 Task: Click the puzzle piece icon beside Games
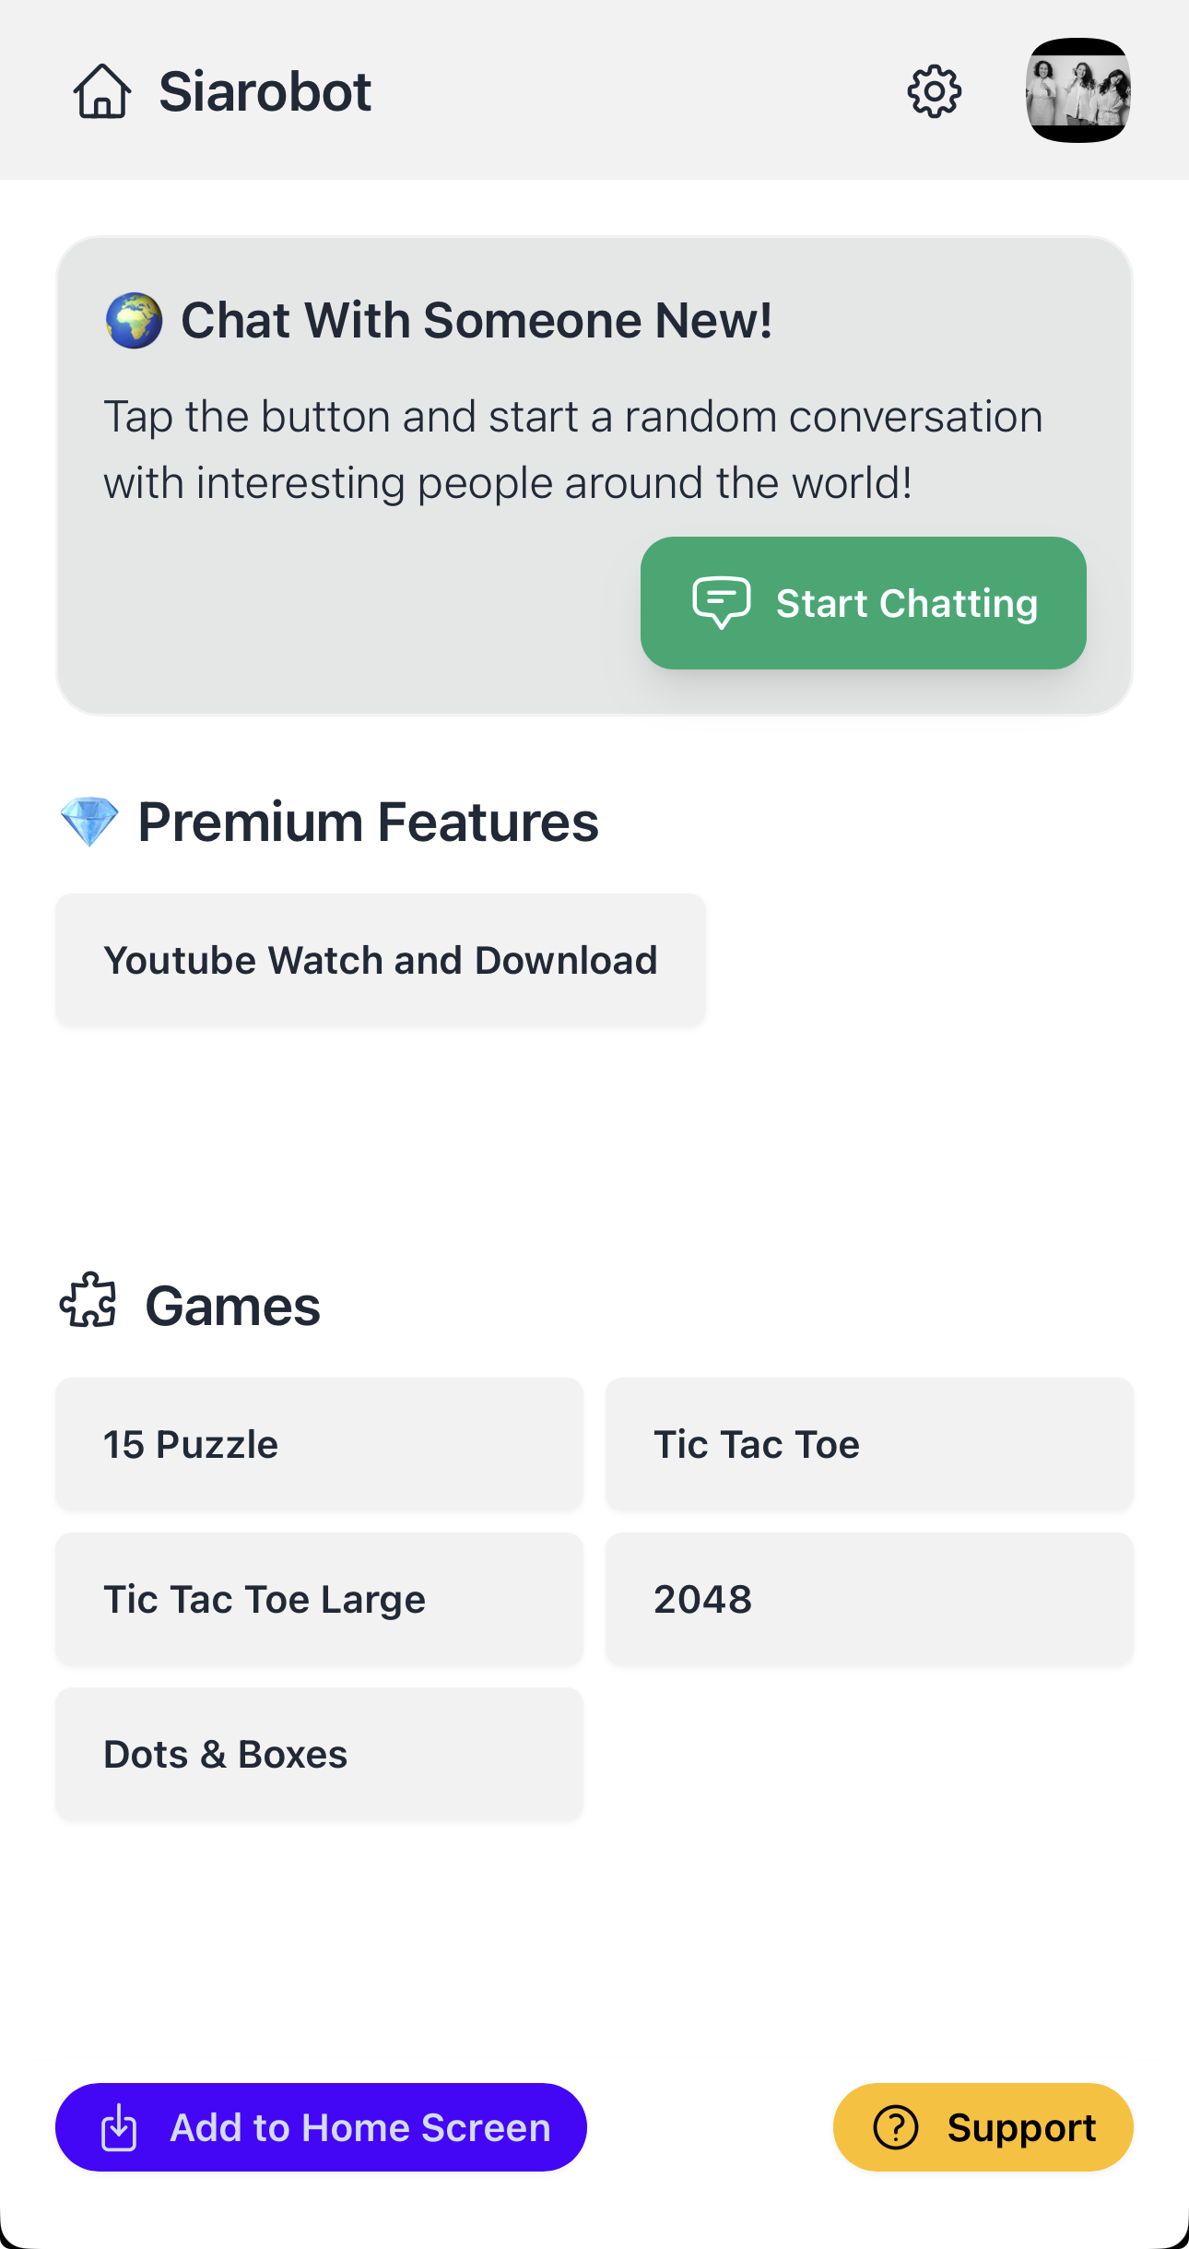(x=89, y=1303)
